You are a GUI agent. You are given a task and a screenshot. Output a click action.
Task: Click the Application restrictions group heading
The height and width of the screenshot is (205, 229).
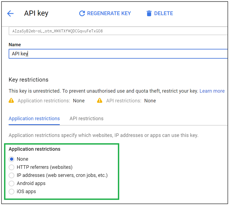(34, 149)
